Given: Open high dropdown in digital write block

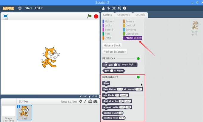Looking at the screenshot, I should pyautogui.click(x=127, y=101).
